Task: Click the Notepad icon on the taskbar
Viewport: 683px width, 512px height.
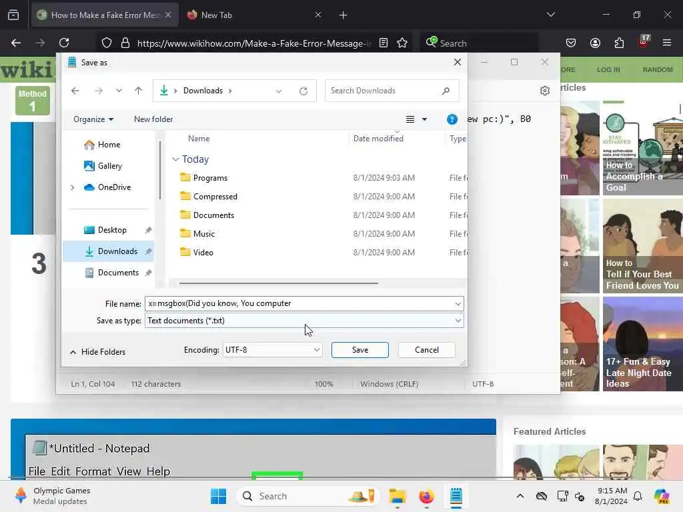Action: (456, 496)
